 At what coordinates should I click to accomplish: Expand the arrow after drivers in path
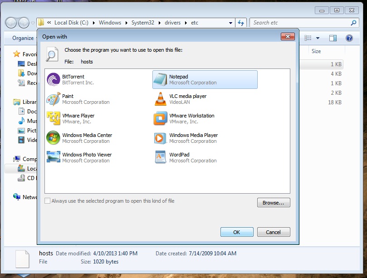(186, 23)
